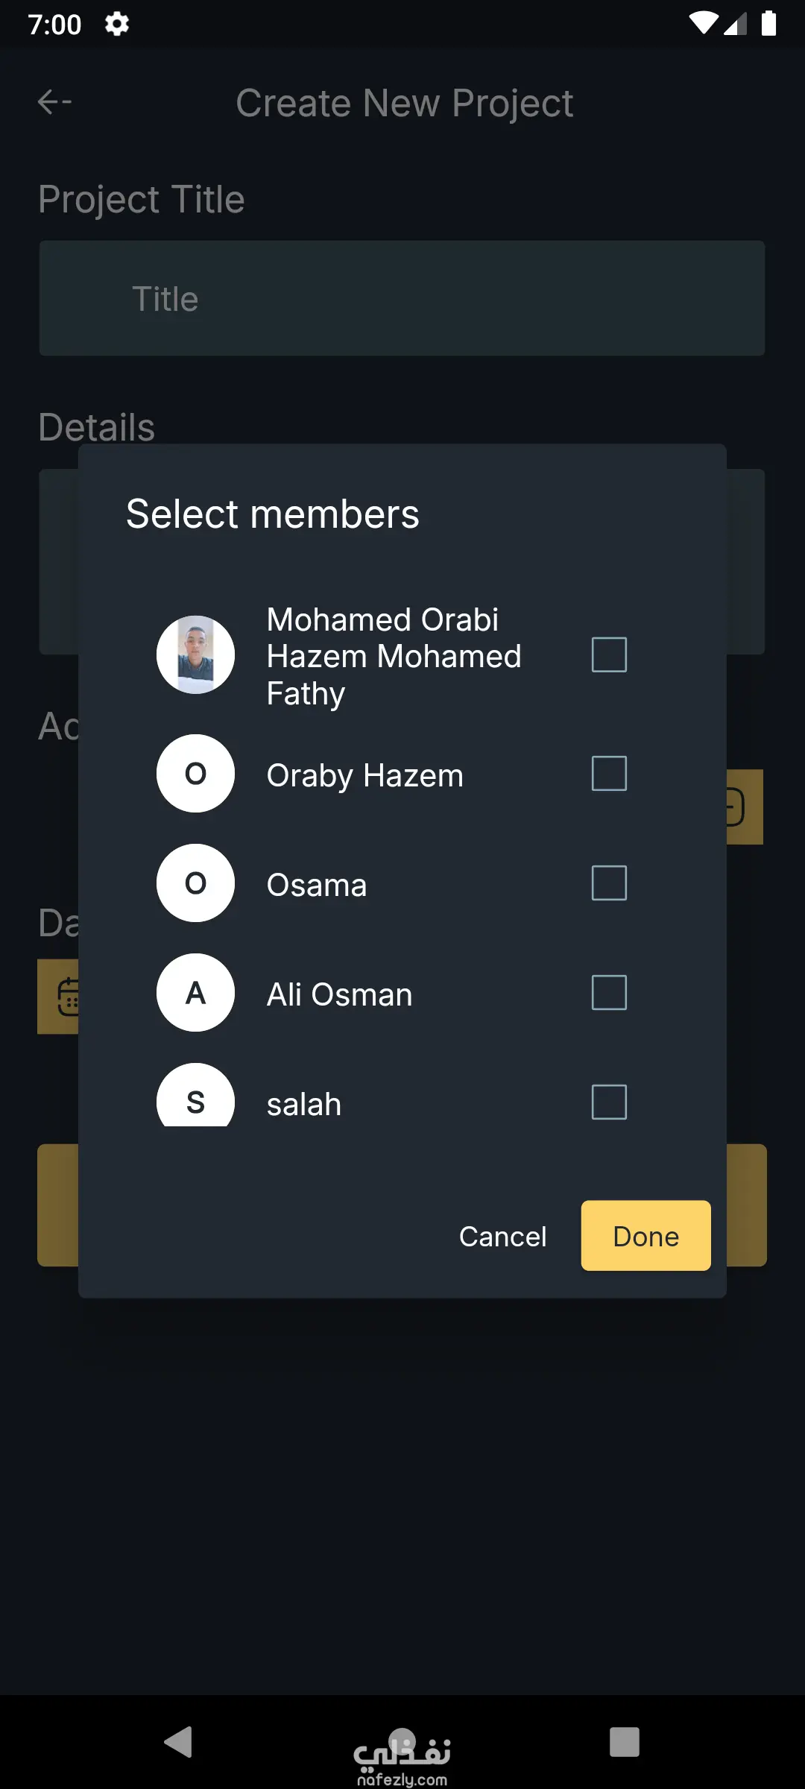The width and height of the screenshot is (805, 1789).
Task: Tap Mohamed Orabi's profile photo avatar
Action: coord(195,654)
